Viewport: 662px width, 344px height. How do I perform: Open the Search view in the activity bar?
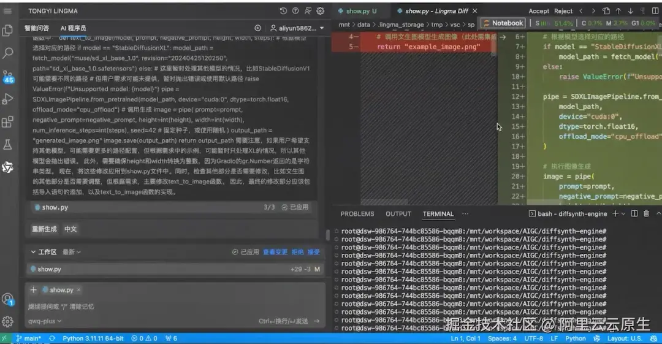tap(7, 53)
